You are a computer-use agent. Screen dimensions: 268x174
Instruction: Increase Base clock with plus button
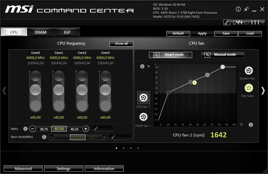pyautogui.click(x=104, y=137)
